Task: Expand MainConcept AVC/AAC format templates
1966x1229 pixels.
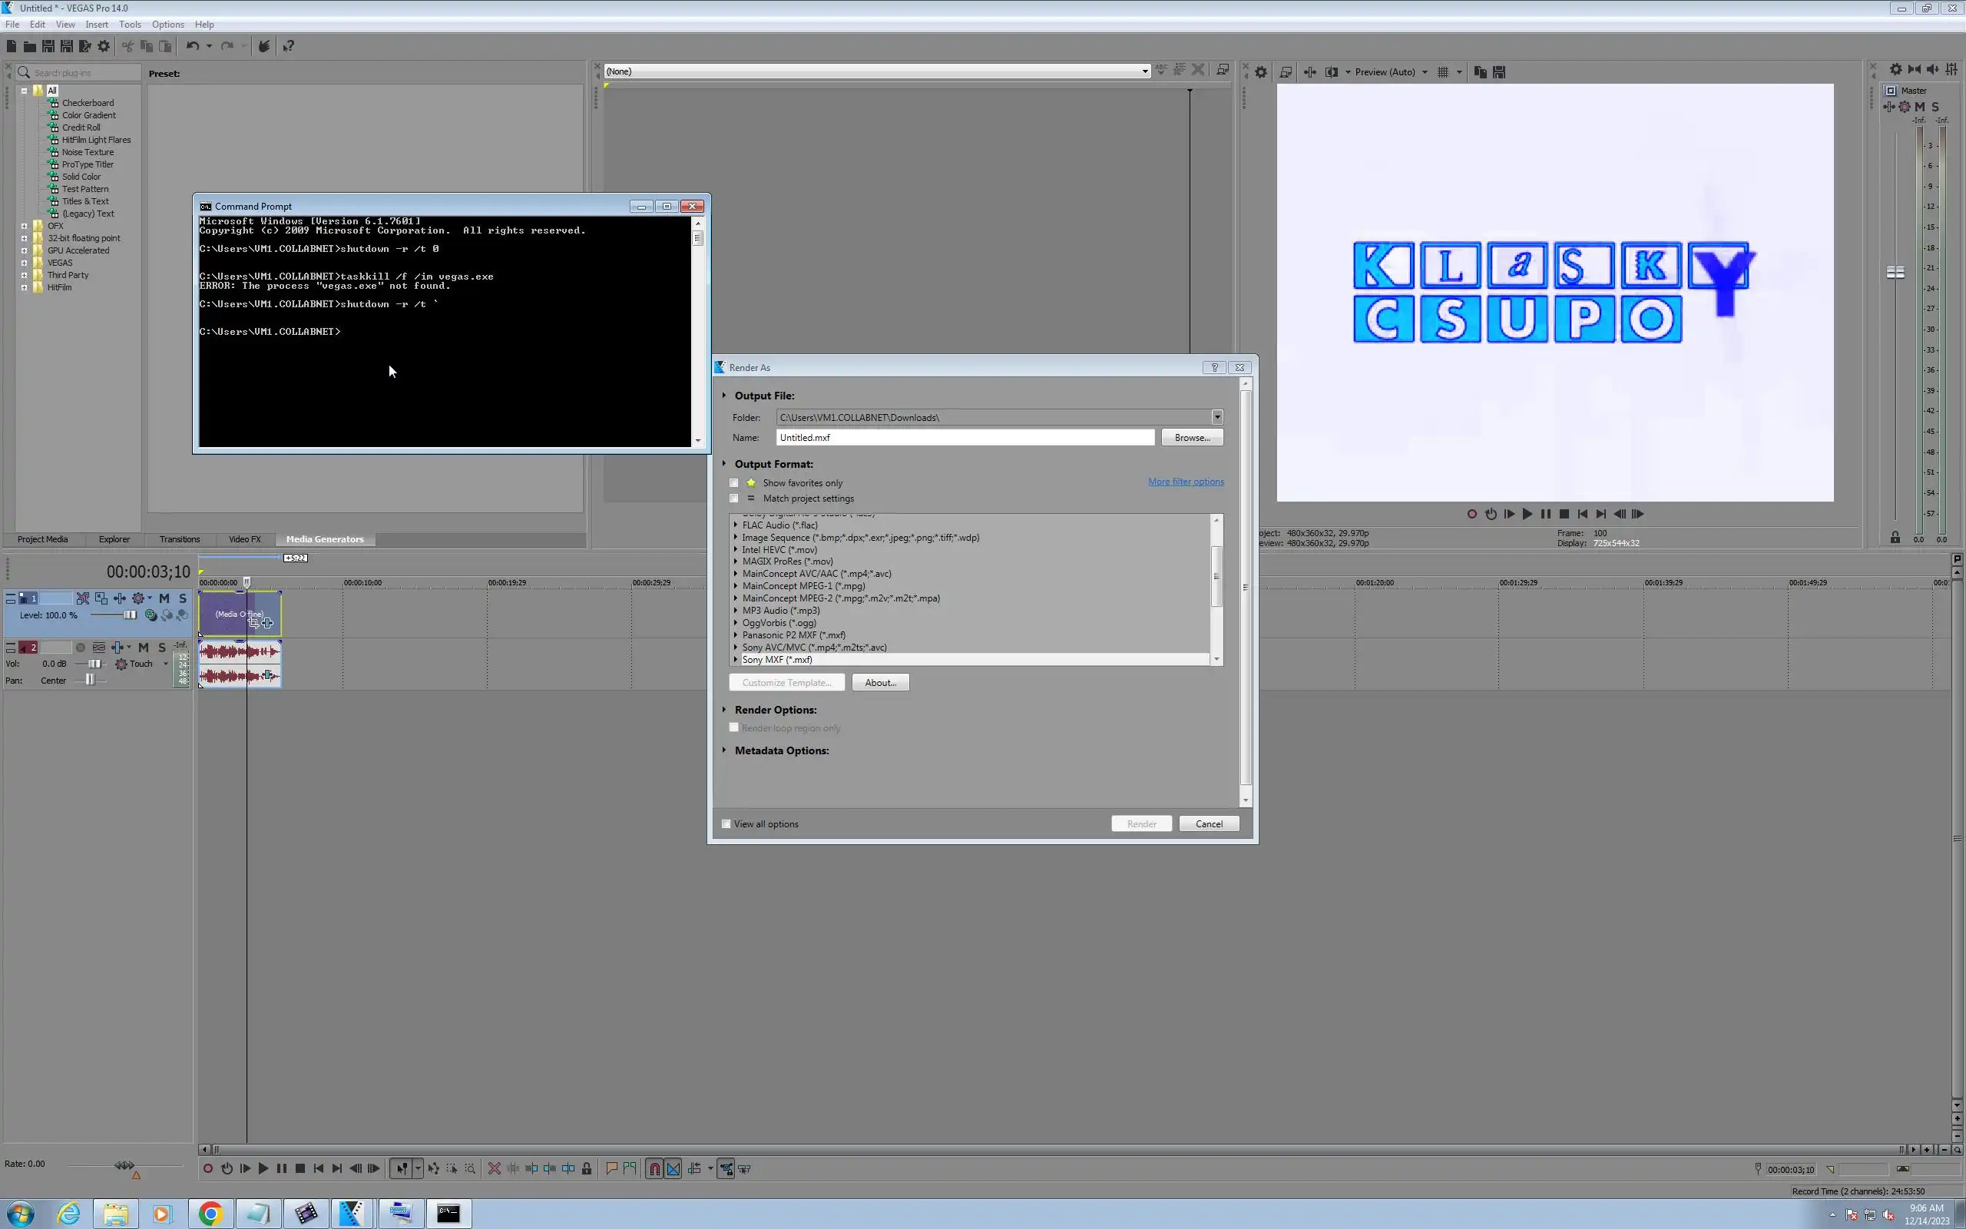Action: (x=736, y=574)
